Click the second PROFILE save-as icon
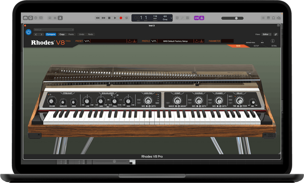Screen dimensions: 304x183 click(x=202, y=41)
